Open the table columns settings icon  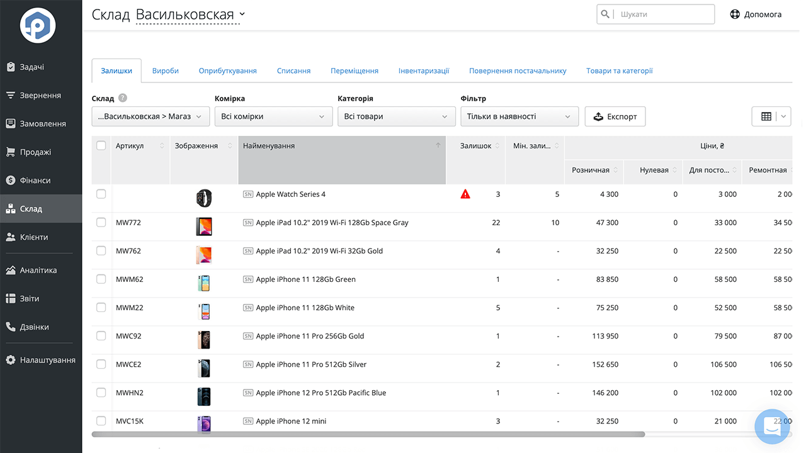(x=766, y=116)
